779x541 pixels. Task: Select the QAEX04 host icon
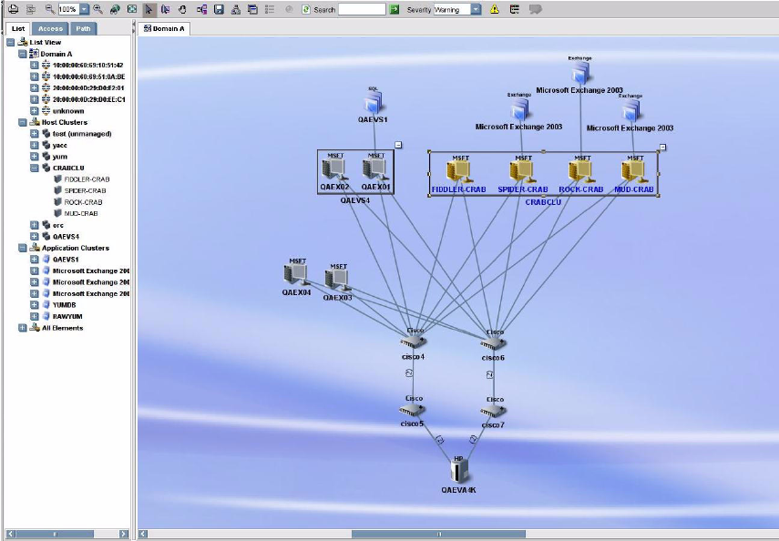pyautogui.click(x=296, y=275)
